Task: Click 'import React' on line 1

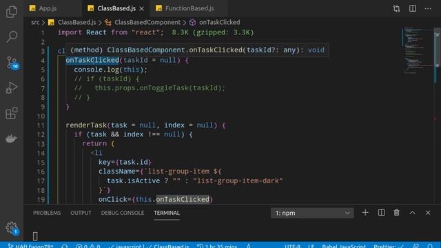Action: (x=82, y=32)
